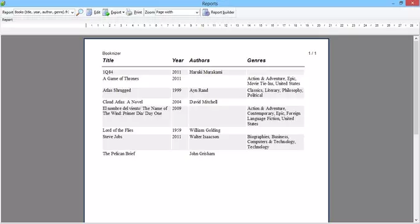Click the Export label in toolbar

tap(116, 12)
